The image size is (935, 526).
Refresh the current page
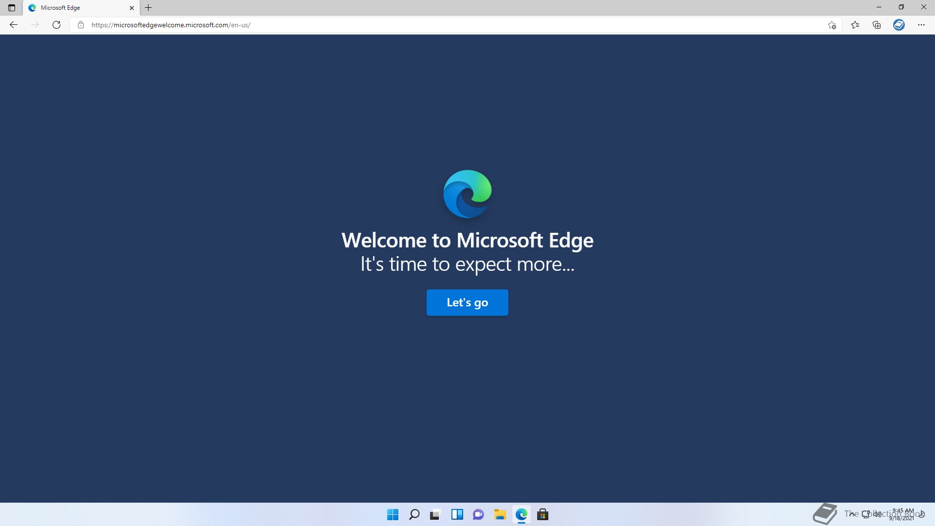tap(56, 25)
